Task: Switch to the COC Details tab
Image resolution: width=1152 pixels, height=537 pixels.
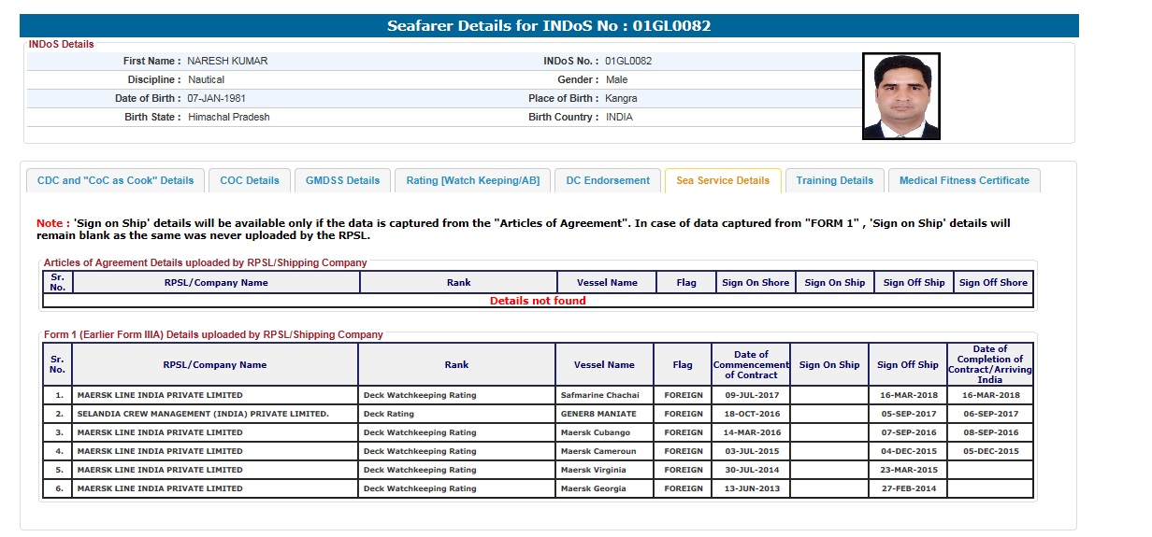Action: [x=250, y=181]
